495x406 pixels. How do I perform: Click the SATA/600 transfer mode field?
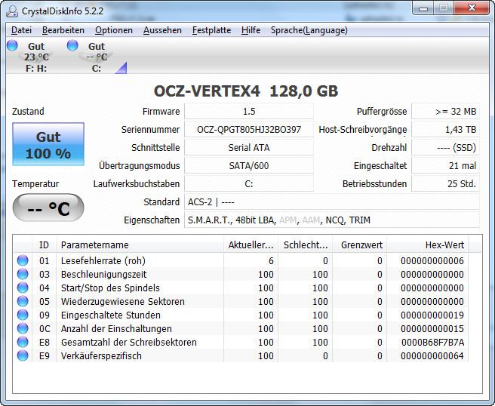pyautogui.click(x=249, y=165)
